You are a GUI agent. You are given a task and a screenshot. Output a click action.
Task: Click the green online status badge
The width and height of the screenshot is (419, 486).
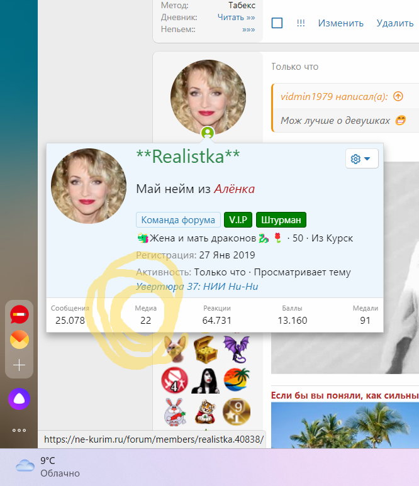(x=208, y=133)
